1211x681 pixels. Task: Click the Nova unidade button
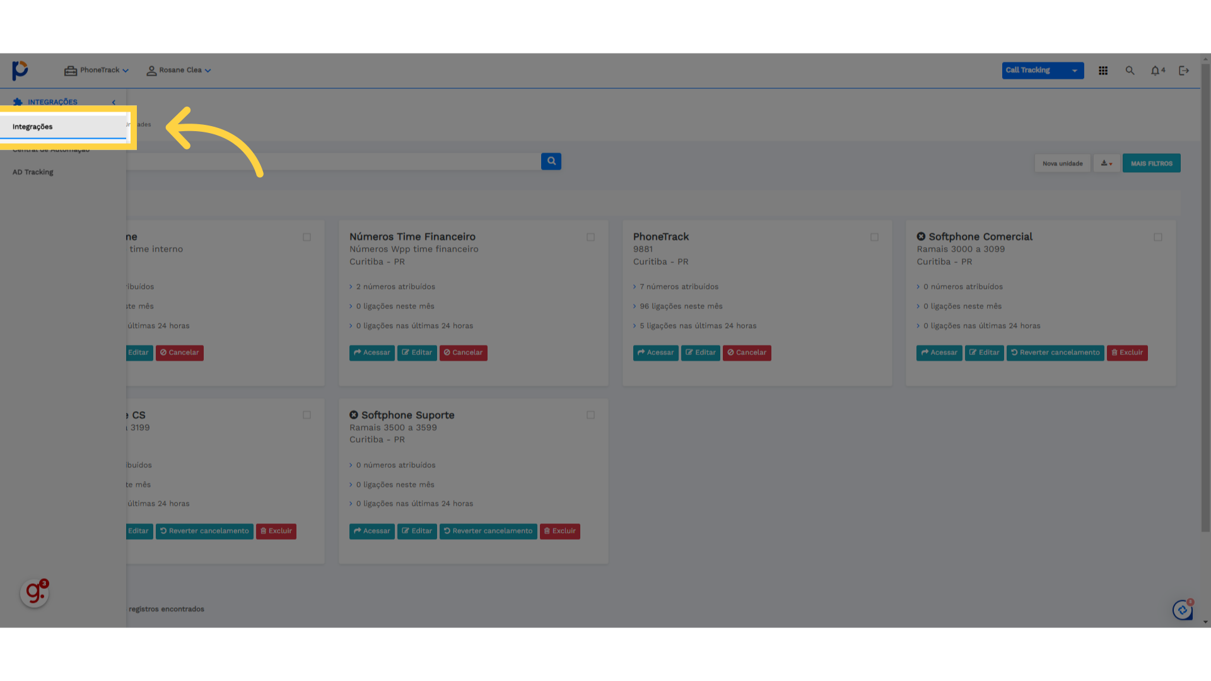1062,163
